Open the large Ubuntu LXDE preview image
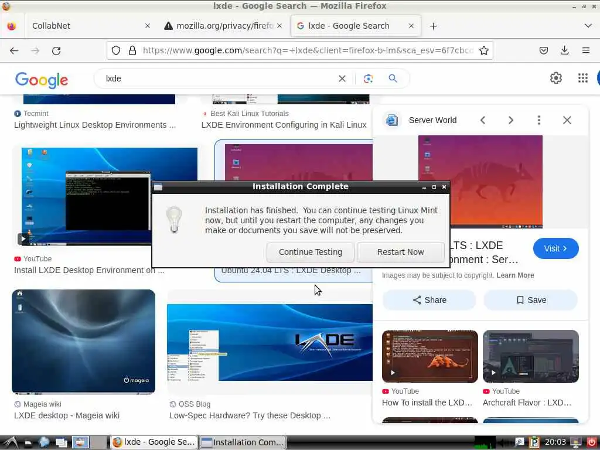Image resolution: width=600 pixels, height=450 pixels. 496,159
